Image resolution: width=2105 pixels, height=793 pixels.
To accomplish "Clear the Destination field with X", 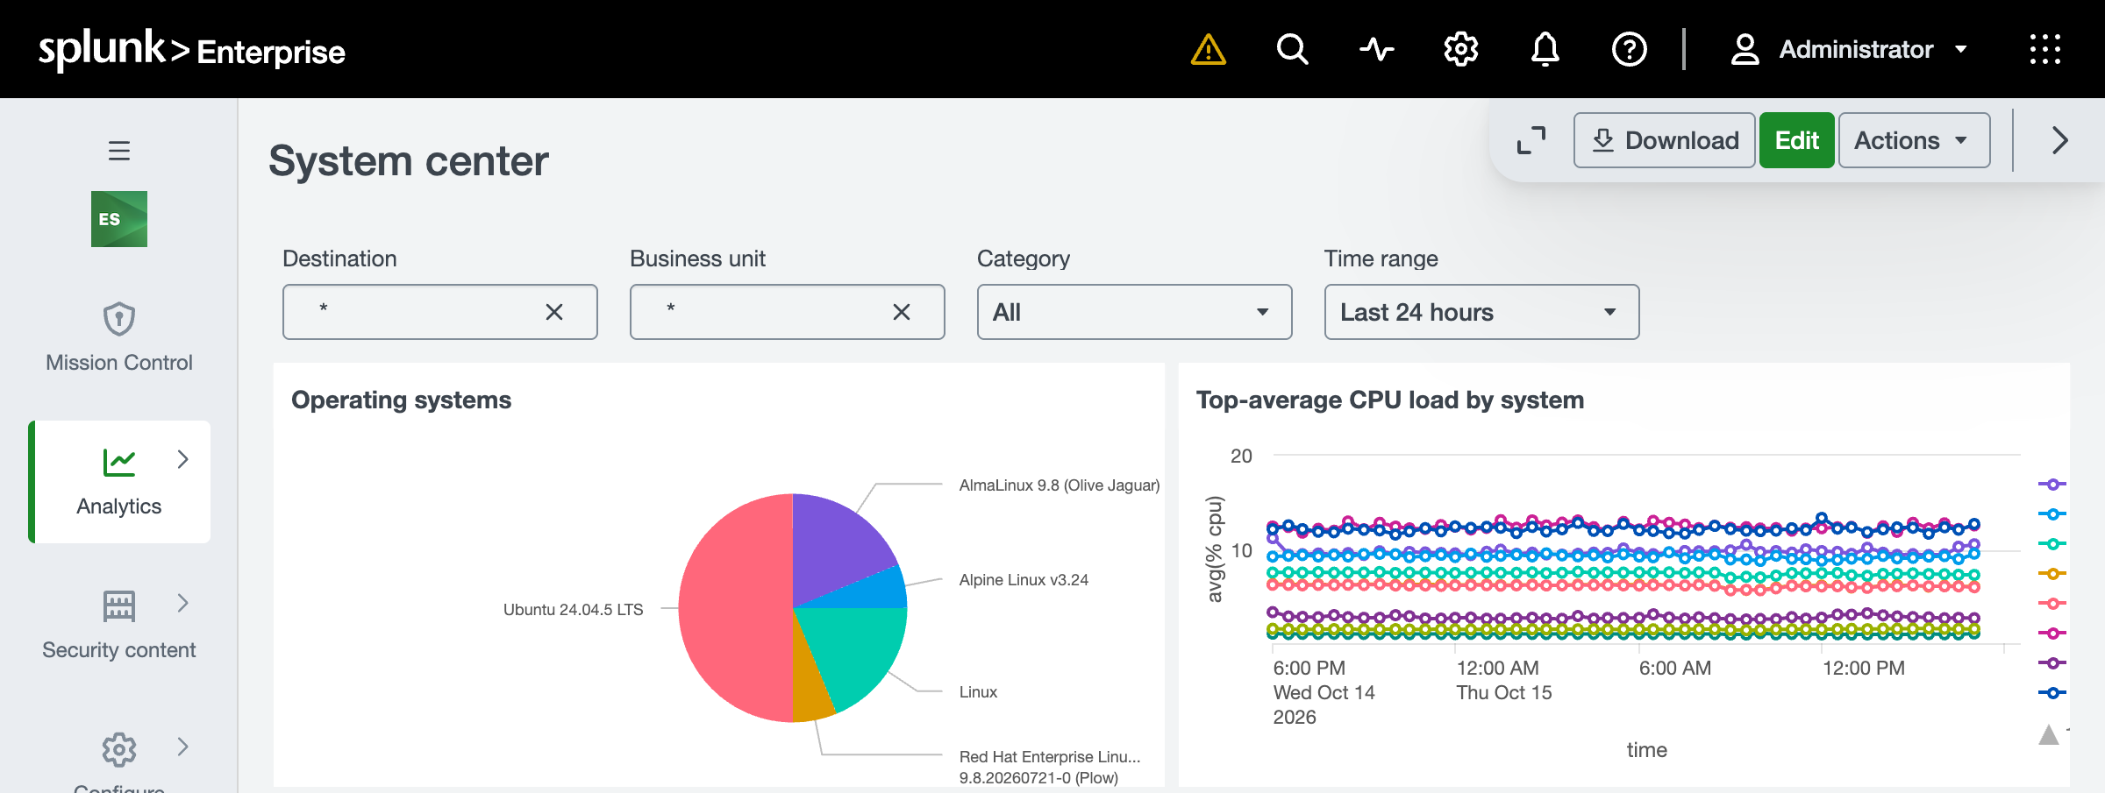I will click(554, 312).
